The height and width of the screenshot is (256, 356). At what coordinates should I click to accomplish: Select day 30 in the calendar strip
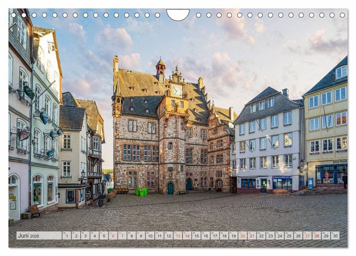point(335,236)
